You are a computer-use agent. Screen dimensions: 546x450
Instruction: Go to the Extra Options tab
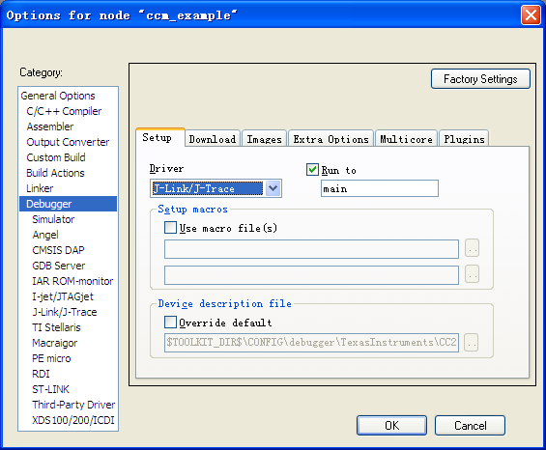(330, 139)
